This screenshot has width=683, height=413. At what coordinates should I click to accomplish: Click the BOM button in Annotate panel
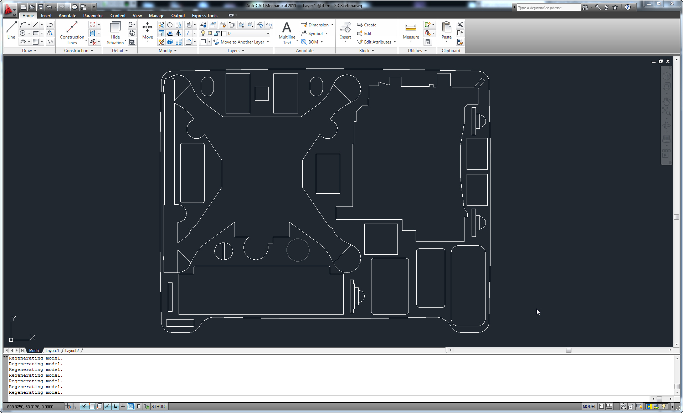[x=312, y=42]
